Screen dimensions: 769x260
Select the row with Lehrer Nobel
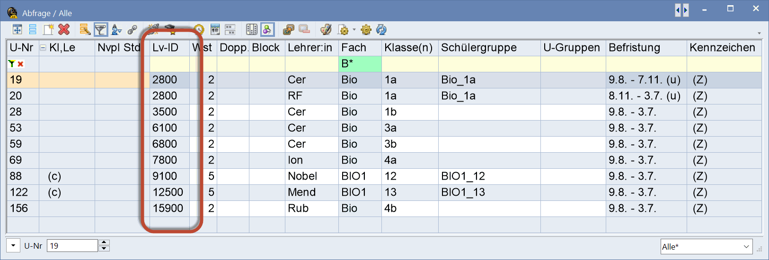pyautogui.click(x=384, y=176)
